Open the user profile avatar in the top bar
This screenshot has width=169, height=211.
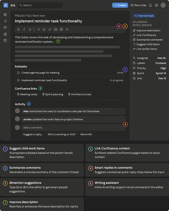tap(163, 5)
